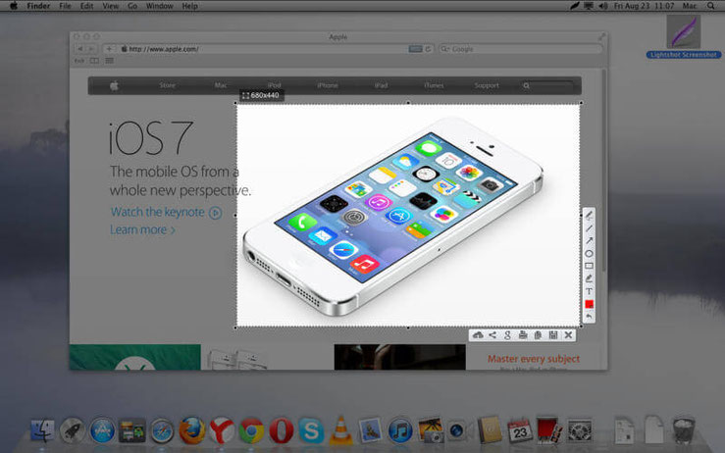
Task: Open the Go menu
Action: pos(132,6)
